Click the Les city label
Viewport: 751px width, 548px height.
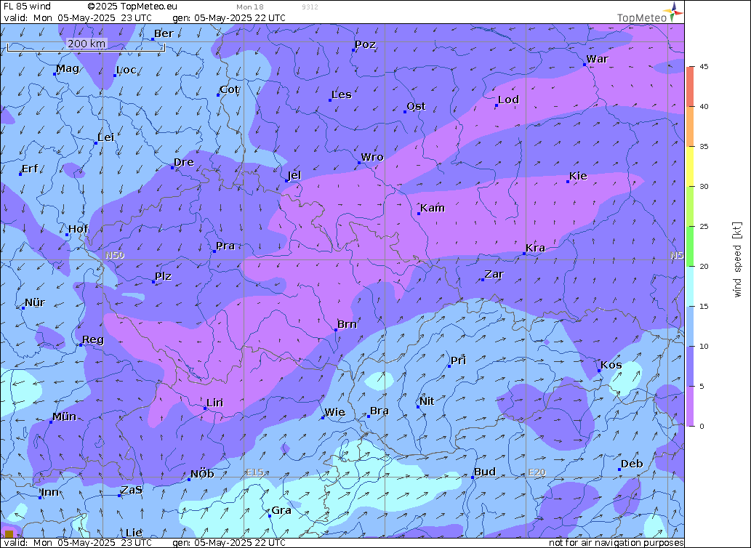click(342, 94)
